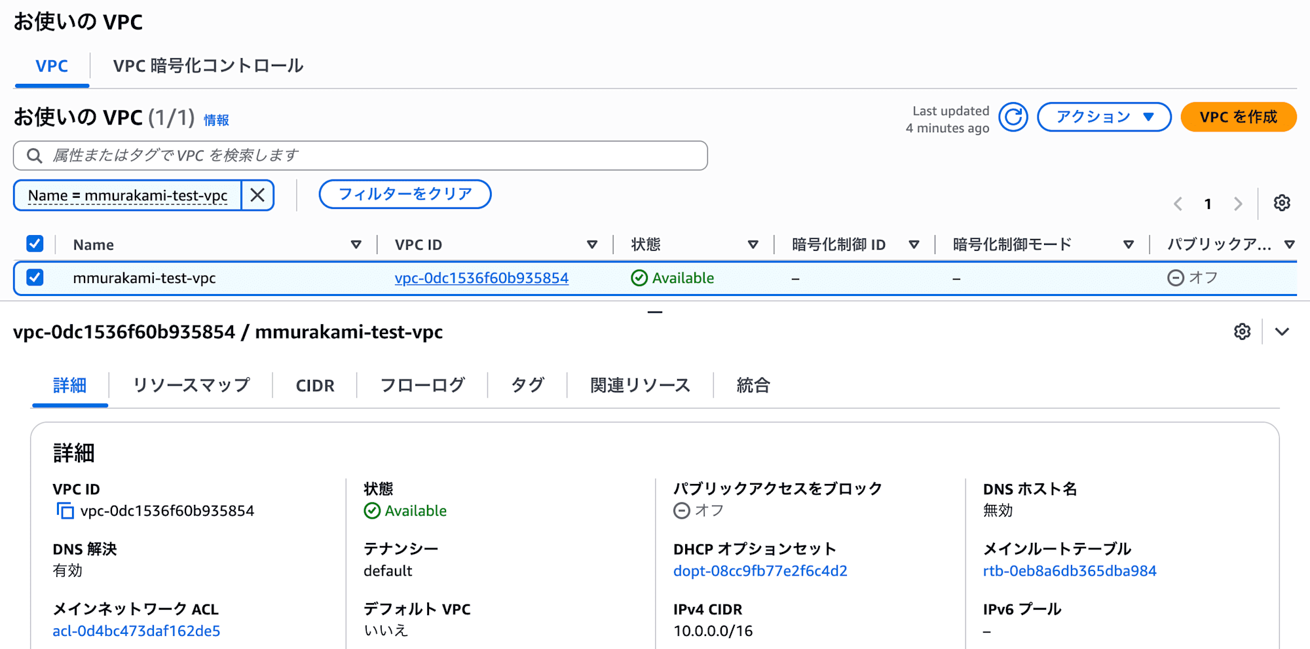Open DHCP option set dopt-08cc9fb77e2f6c4d2
Image resolution: width=1310 pixels, height=649 pixels.
(x=760, y=571)
